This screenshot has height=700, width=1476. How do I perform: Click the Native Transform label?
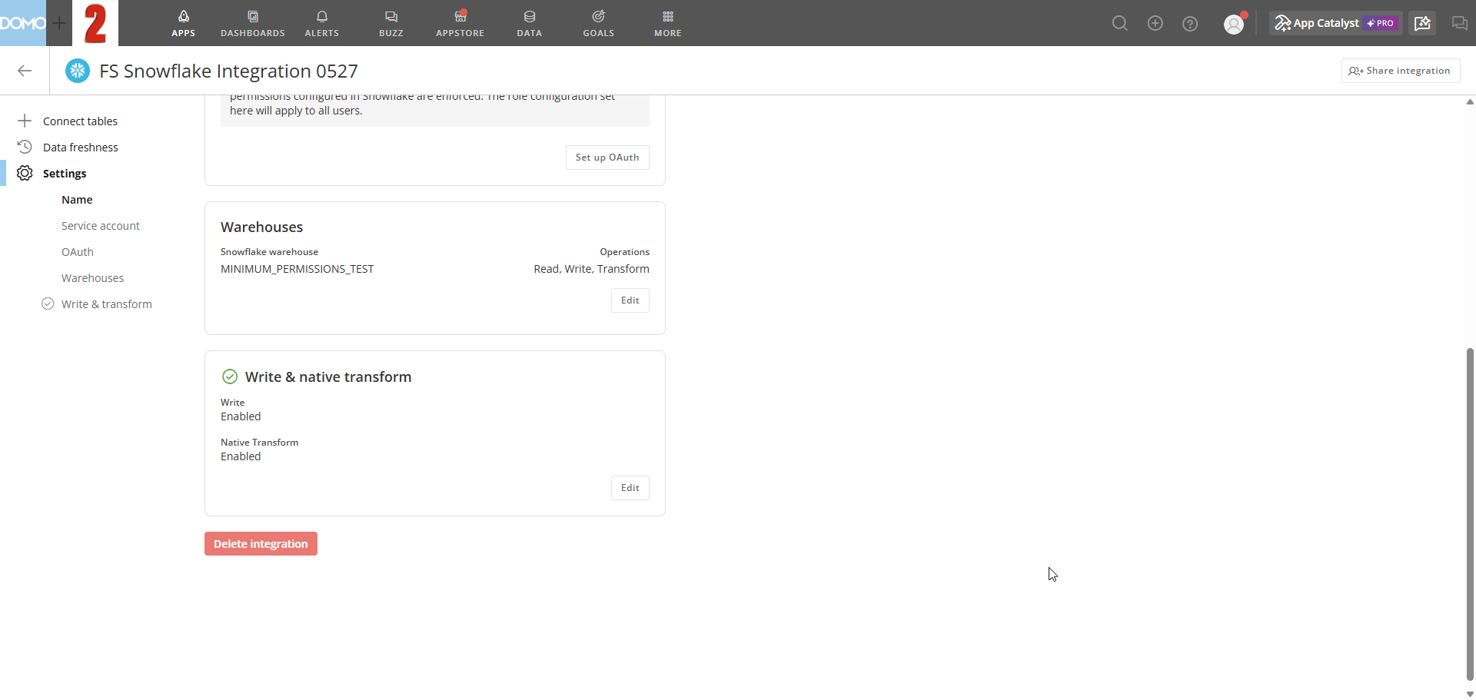(259, 443)
